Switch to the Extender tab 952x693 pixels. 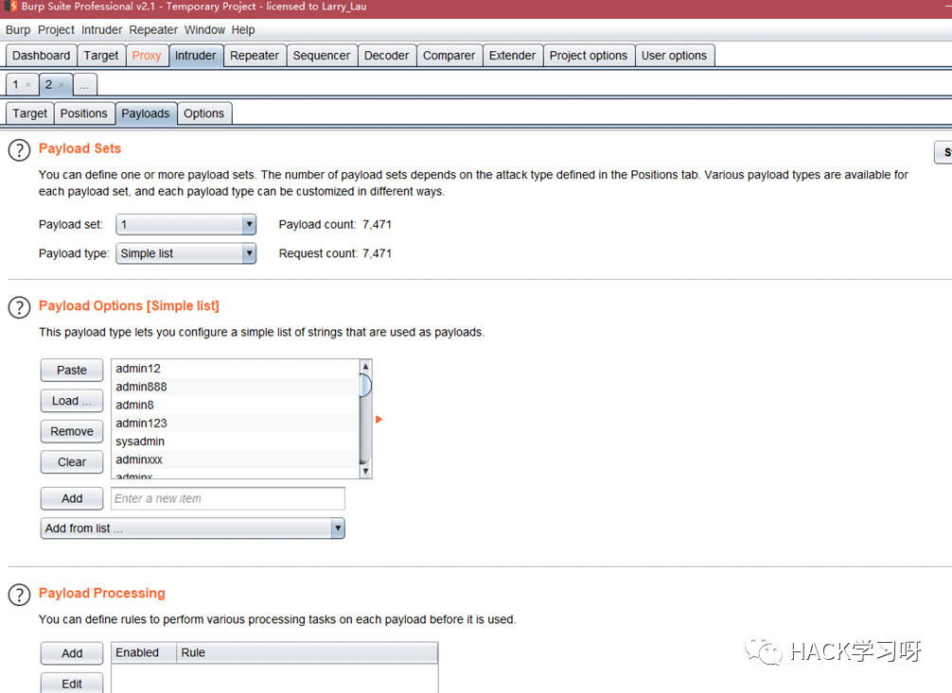[512, 55]
